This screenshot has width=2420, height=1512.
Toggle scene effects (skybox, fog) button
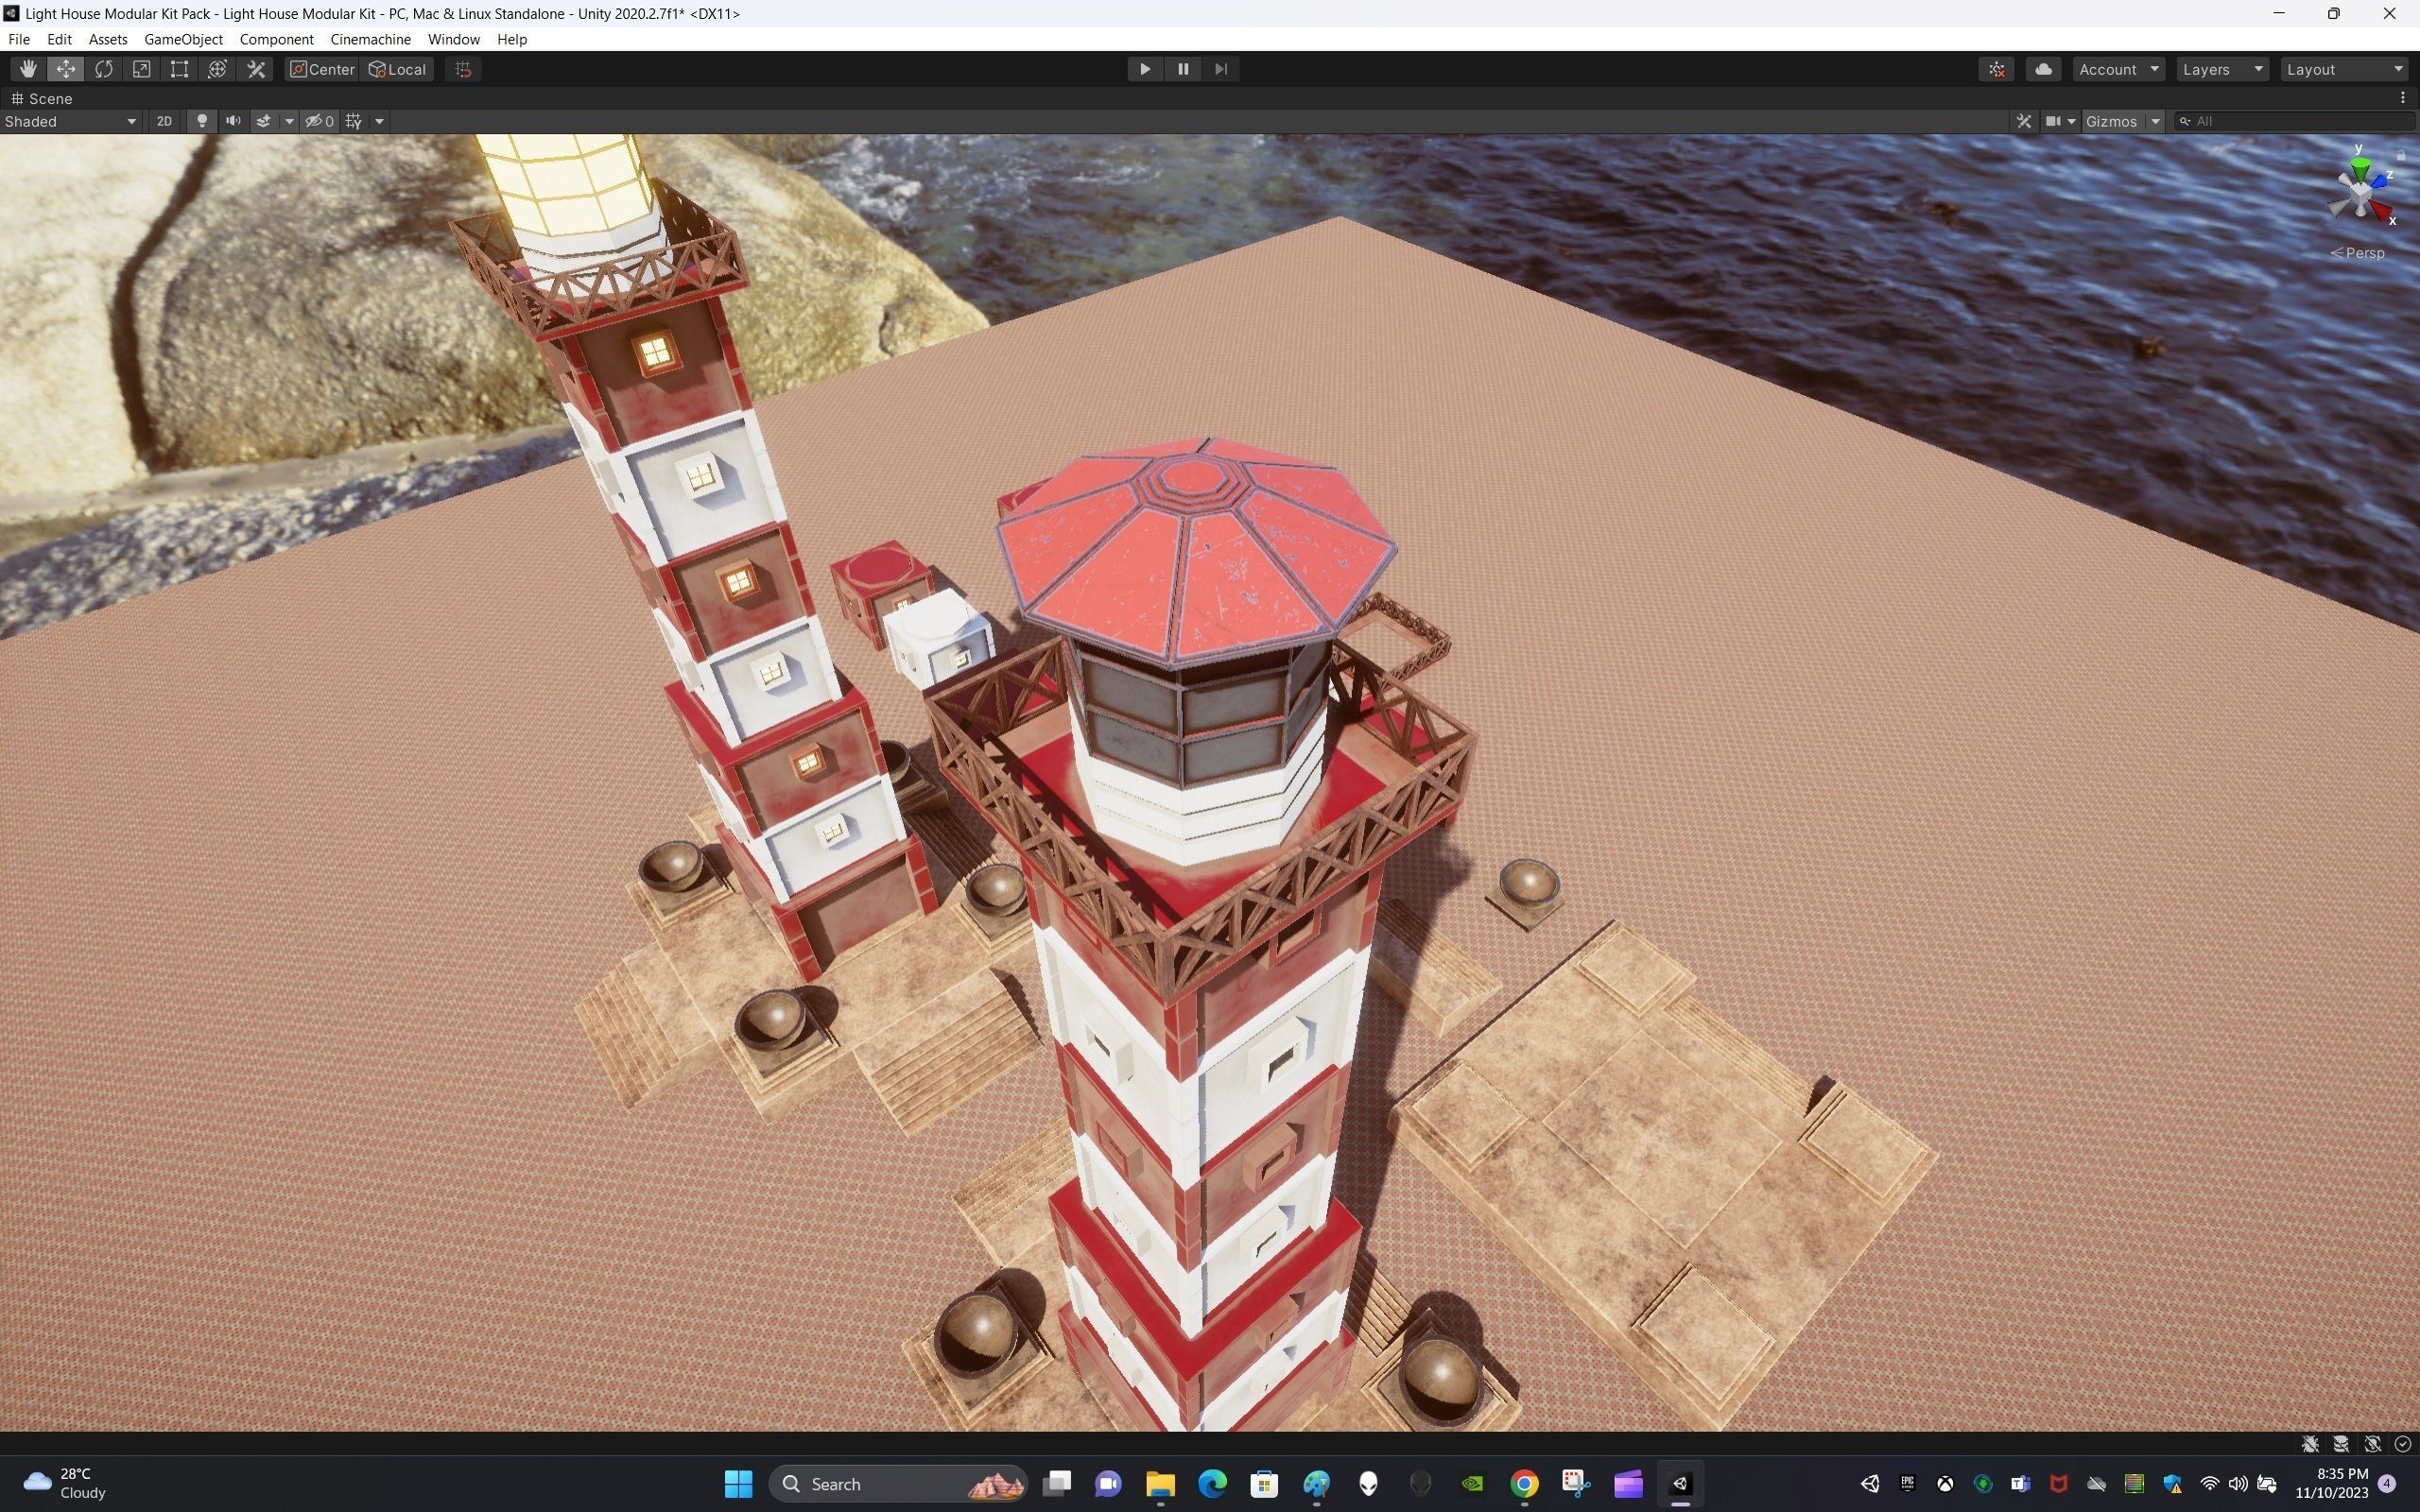264,121
